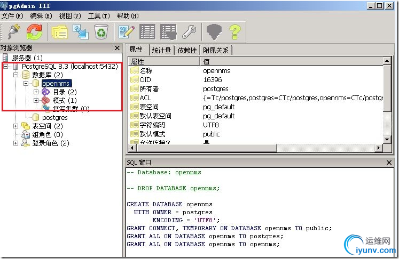Close the 对象浏览器 panel

118,48
